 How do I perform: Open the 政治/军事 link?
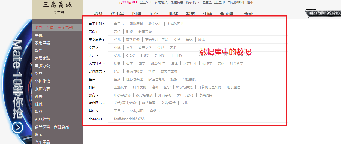coord(158,64)
